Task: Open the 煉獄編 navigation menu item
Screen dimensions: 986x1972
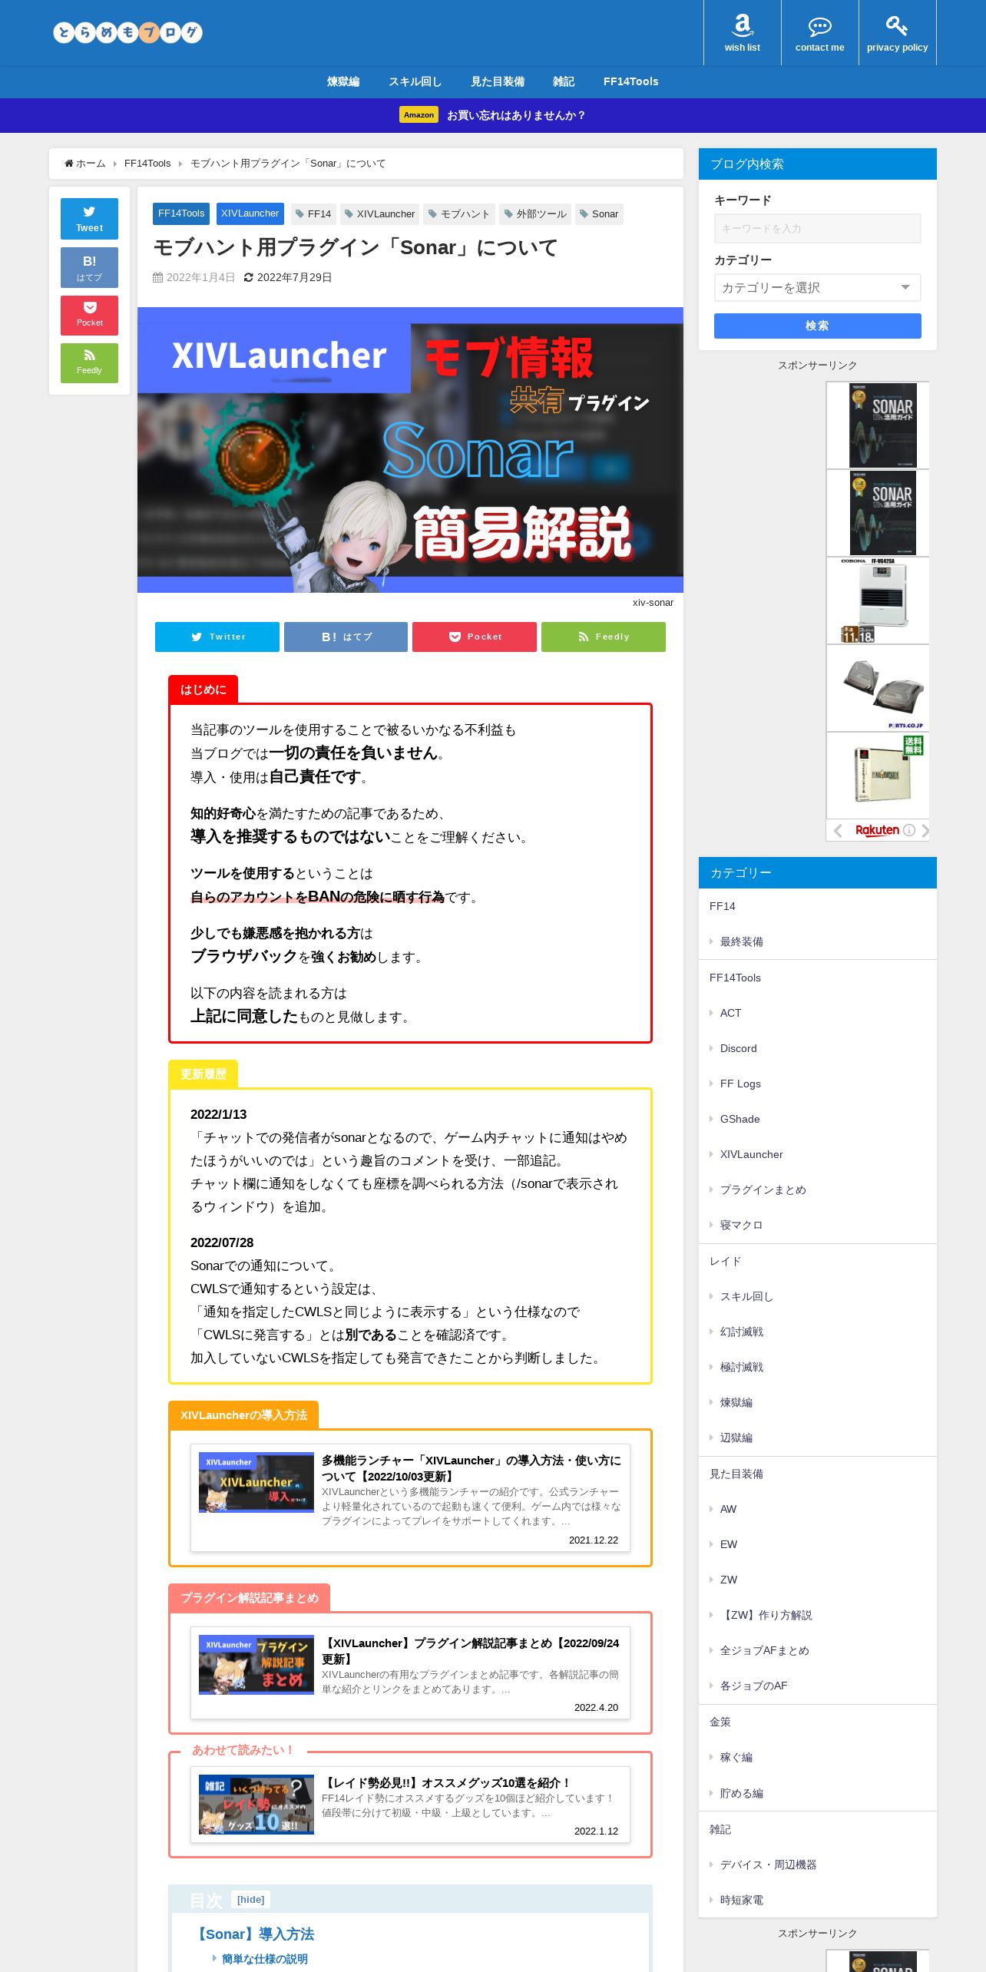Action: tap(343, 81)
